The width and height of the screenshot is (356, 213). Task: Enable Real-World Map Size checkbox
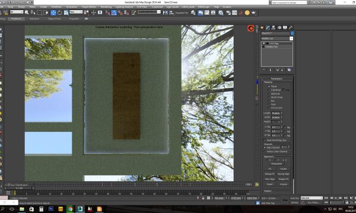pos(265,140)
